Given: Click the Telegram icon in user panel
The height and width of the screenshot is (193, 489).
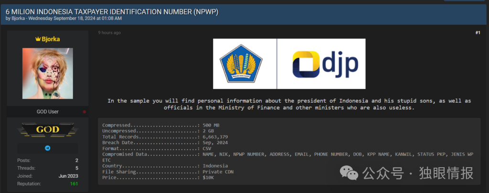Looking at the screenshot, I should pos(47,148).
